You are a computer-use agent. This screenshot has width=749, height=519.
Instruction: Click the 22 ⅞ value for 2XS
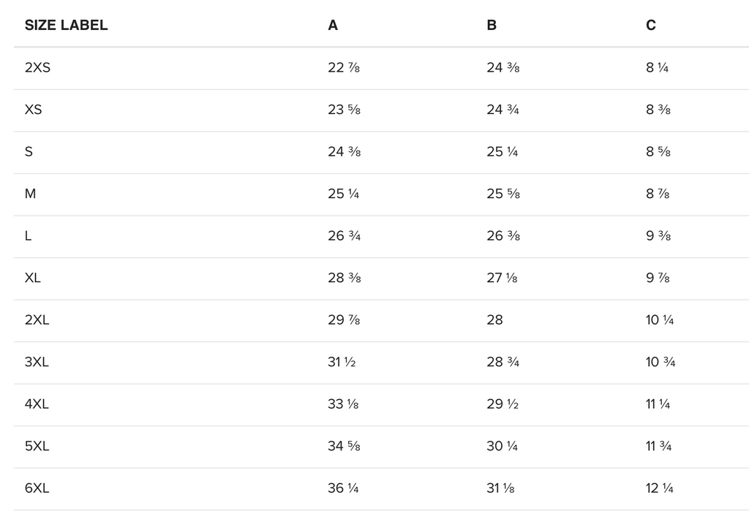pyautogui.click(x=344, y=67)
